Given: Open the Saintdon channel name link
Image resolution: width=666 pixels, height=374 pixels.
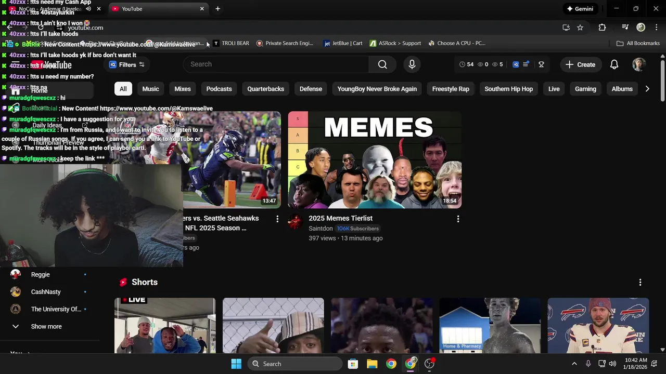Looking at the screenshot, I should point(321,229).
